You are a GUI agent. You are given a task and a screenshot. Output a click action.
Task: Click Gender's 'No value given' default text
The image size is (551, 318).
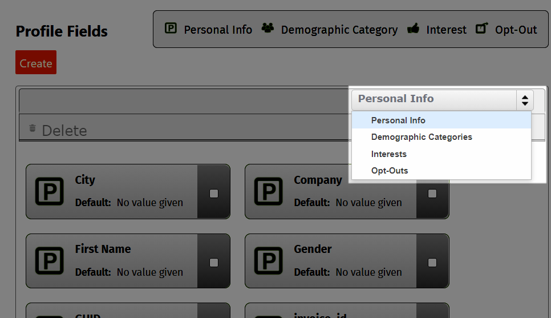pyautogui.click(x=368, y=272)
